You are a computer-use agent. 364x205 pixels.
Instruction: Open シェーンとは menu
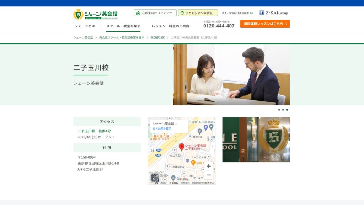(85, 26)
